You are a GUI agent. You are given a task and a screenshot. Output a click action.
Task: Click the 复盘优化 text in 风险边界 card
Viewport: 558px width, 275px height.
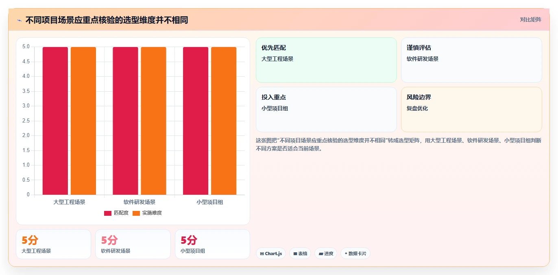(x=417, y=108)
